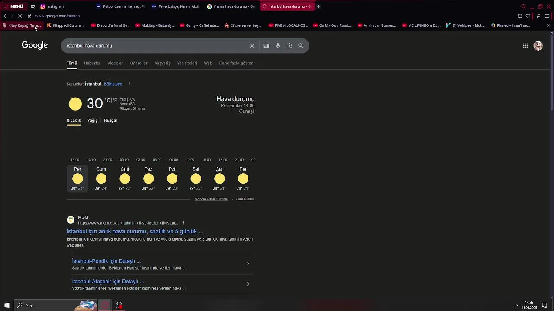Viewport: 554px width, 311px height.
Task: Show the Rüzgar weather chart
Action: click(x=110, y=121)
